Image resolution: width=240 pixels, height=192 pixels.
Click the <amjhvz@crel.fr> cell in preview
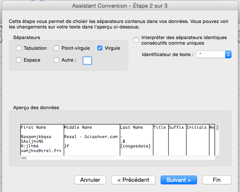pyautogui.click(x=41, y=151)
